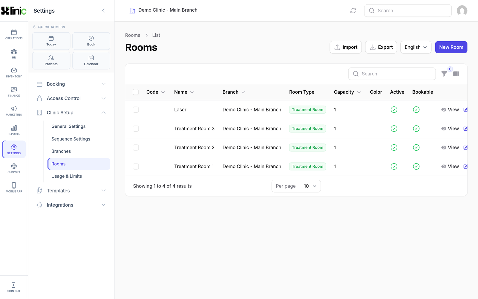Click the Klinic logo
The height and width of the screenshot is (299, 478).
coord(14,10)
